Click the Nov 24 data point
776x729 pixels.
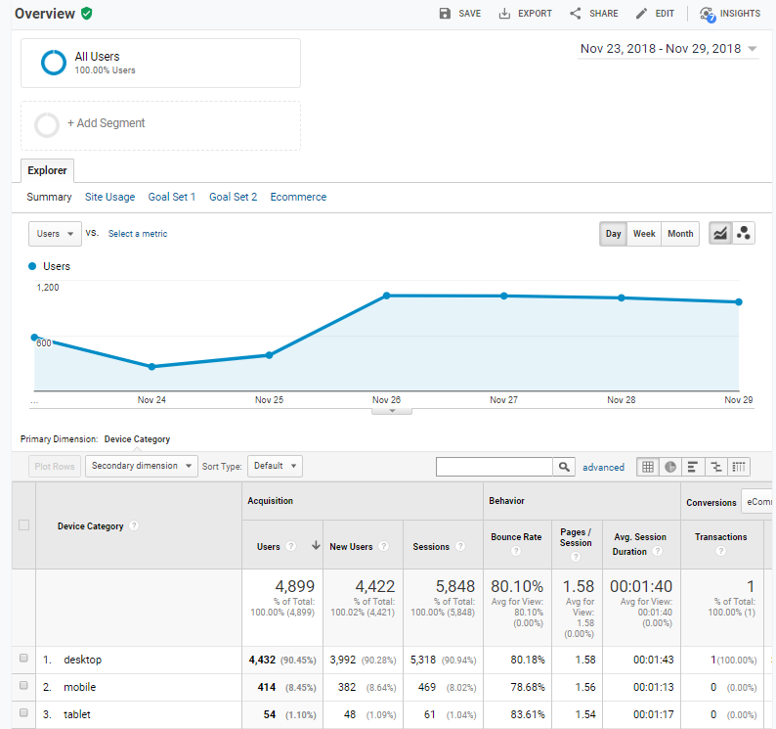coord(151,367)
